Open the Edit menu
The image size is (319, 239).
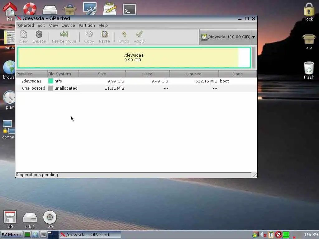[41, 26]
